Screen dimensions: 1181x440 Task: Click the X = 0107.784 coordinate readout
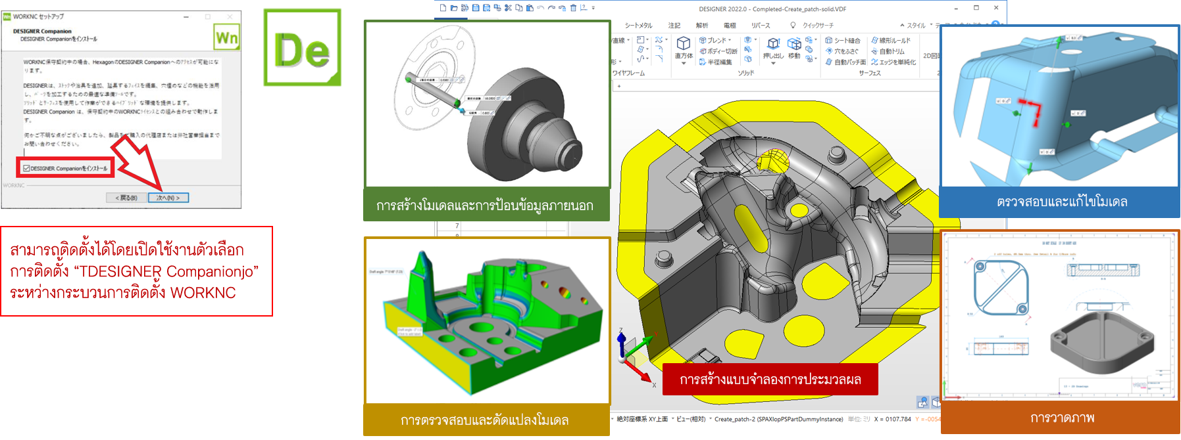[x=893, y=419]
